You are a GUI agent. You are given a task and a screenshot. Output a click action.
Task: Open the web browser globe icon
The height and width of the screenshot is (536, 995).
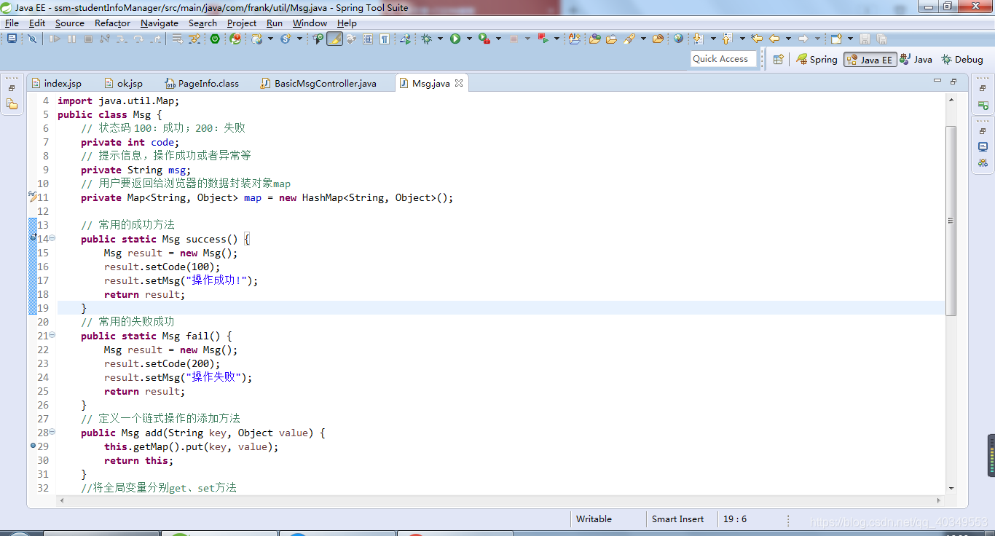point(678,39)
